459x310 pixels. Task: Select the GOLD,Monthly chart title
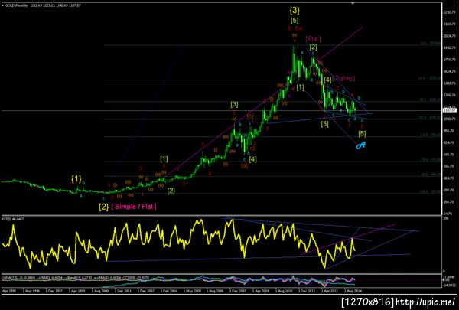pos(15,5)
